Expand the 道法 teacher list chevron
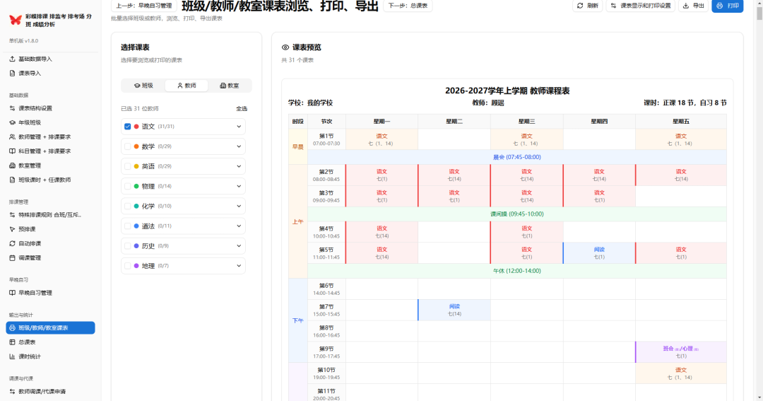The image size is (763, 401). point(239,226)
